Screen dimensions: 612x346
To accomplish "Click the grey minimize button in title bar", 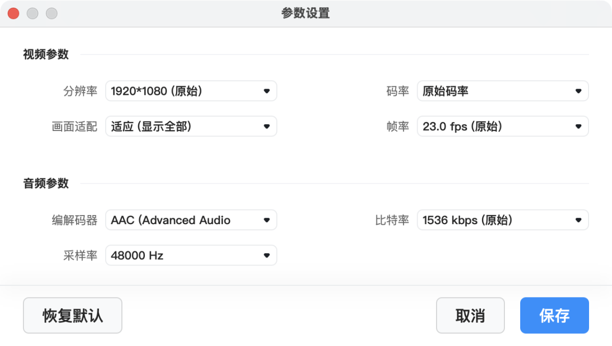I will coord(33,14).
